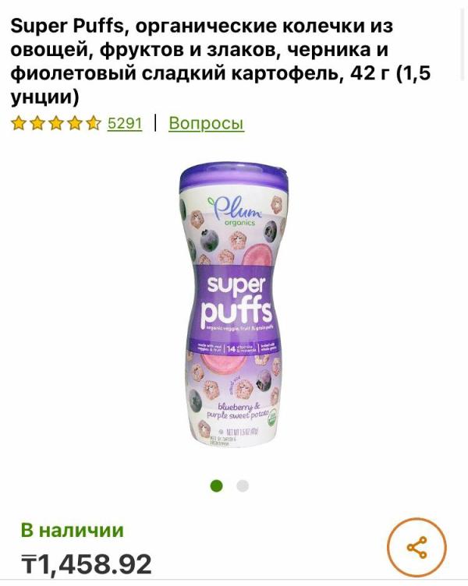Switch to the second product image dot
The height and width of the screenshot is (586, 468).
(x=243, y=485)
